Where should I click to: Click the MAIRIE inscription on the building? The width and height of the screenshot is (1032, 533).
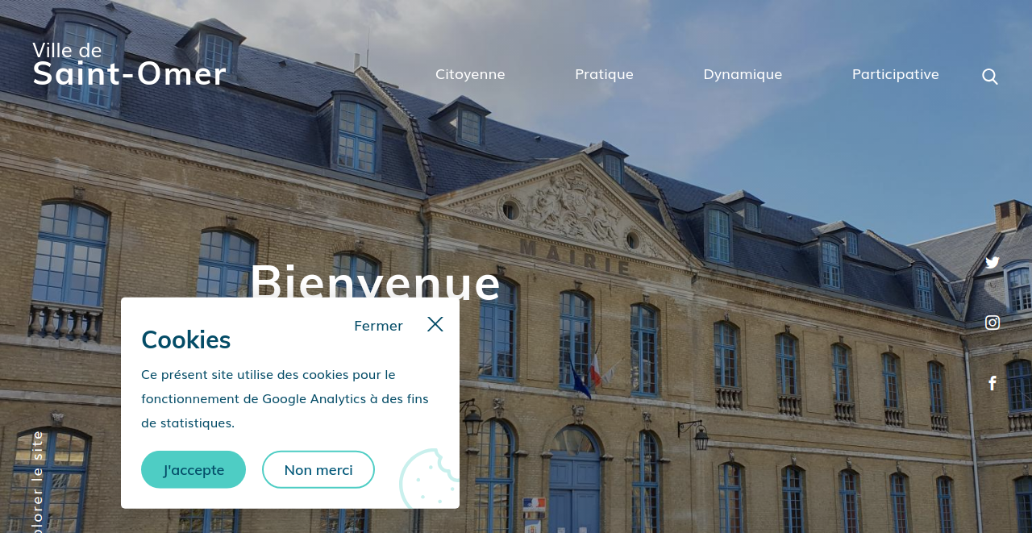pyautogui.click(x=575, y=255)
